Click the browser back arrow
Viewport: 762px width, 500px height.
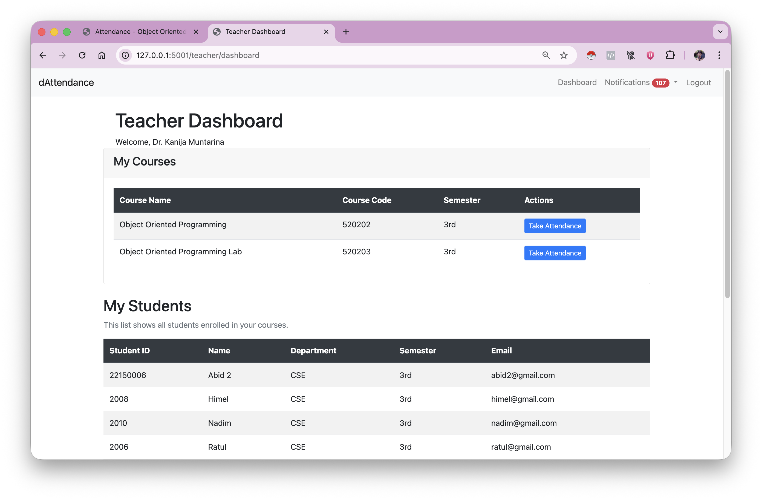click(43, 55)
